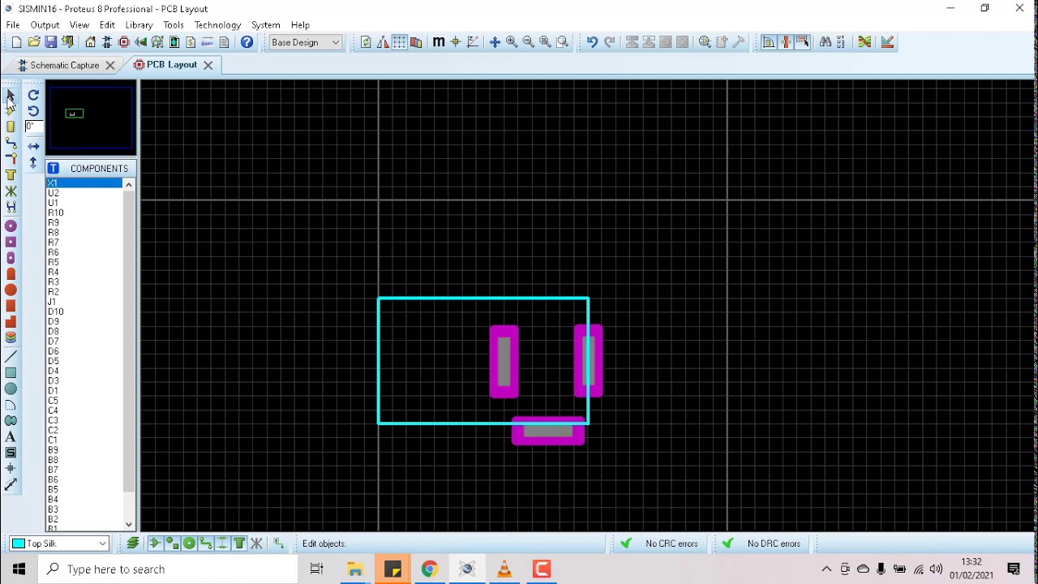1038x584 pixels.
Task: Open the Base Design variant dropdown
Action: 306,42
